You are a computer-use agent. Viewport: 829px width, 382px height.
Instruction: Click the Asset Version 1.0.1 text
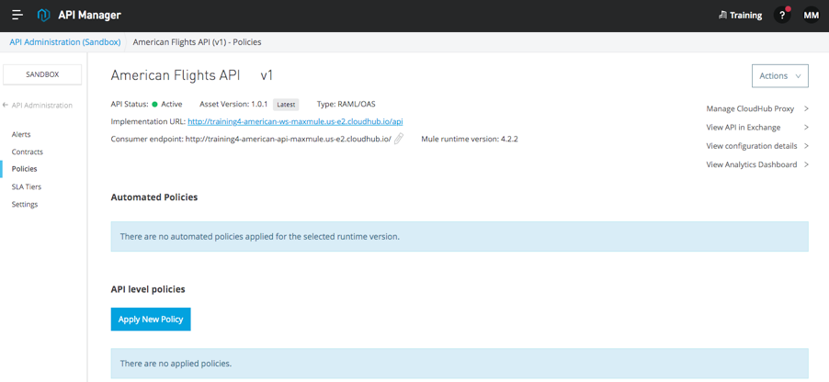click(x=234, y=104)
